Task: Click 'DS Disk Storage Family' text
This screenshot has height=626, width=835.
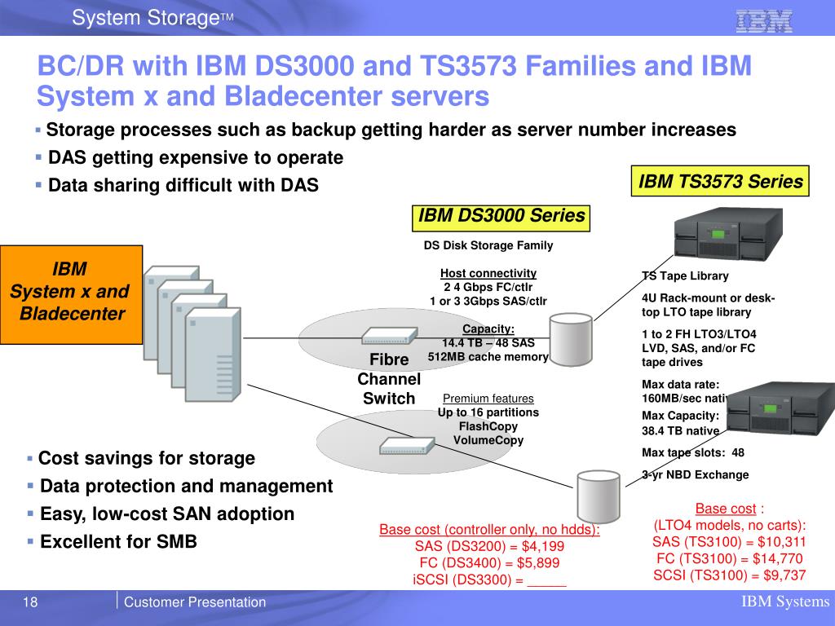Action: 488,245
